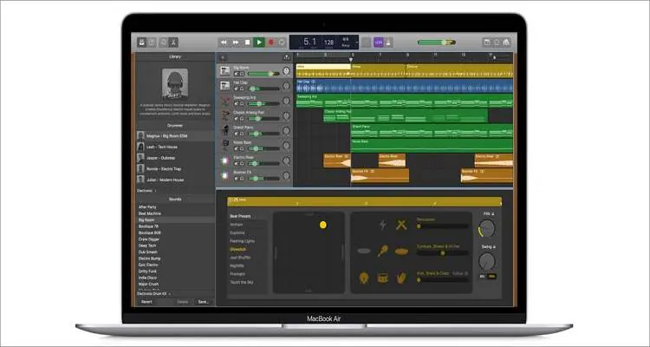The width and height of the screenshot is (650, 347).
Task: Choose drummer Jasper - Dubstep
Action: (175, 158)
